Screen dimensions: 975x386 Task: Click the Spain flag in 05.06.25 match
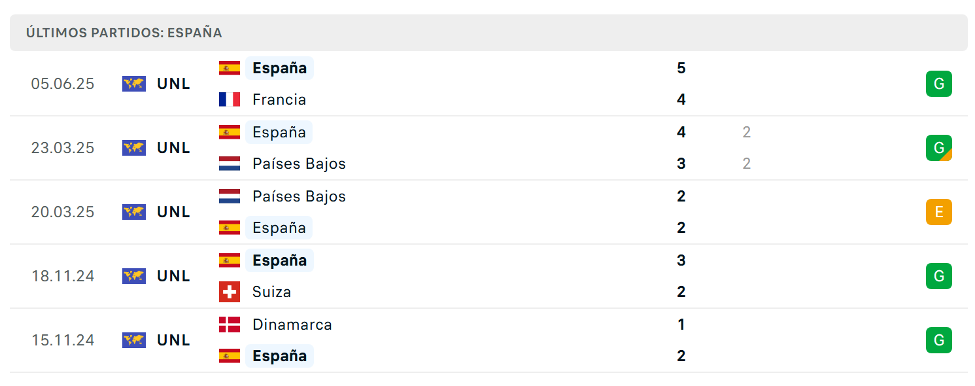click(230, 68)
